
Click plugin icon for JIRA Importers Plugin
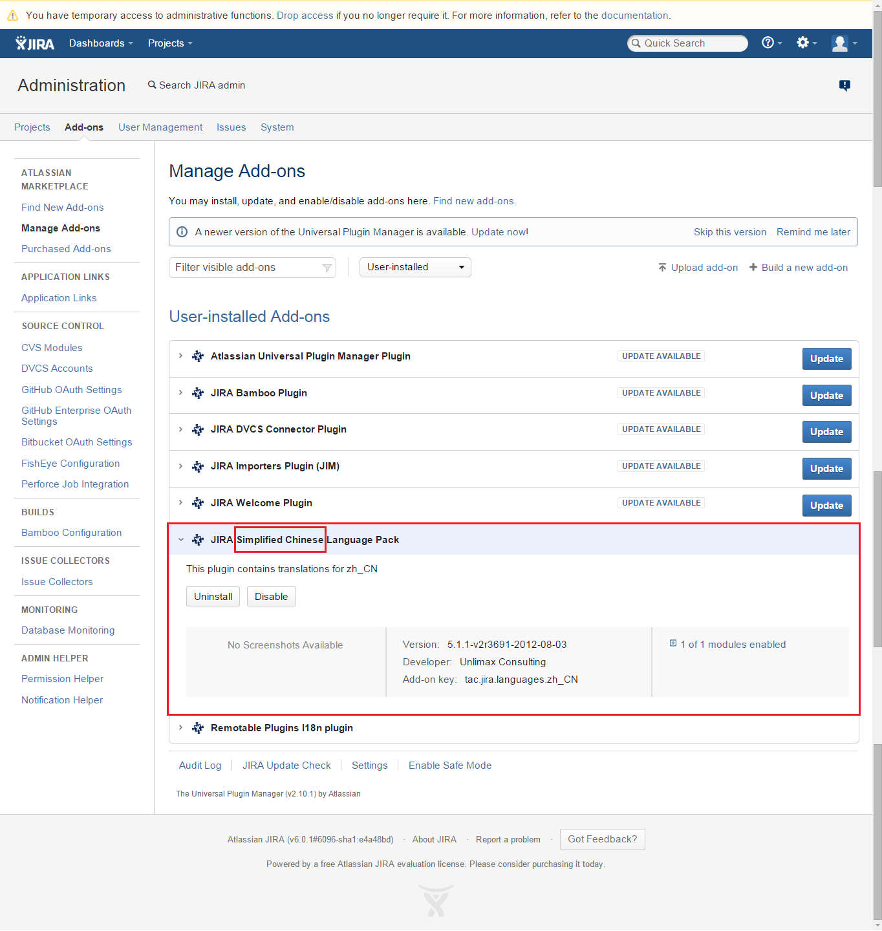click(198, 466)
